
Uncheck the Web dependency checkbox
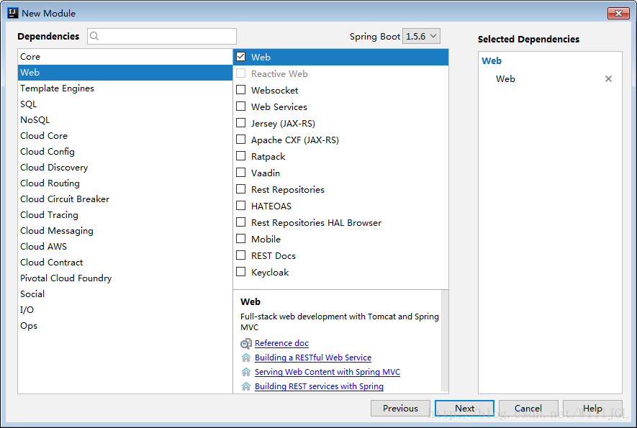pyautogui.click(x=241, y=57)
